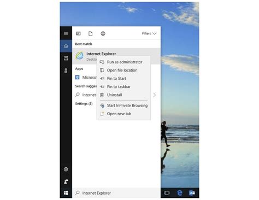
Task: Open the Feedback icon in sidebar
Action: 66,181
